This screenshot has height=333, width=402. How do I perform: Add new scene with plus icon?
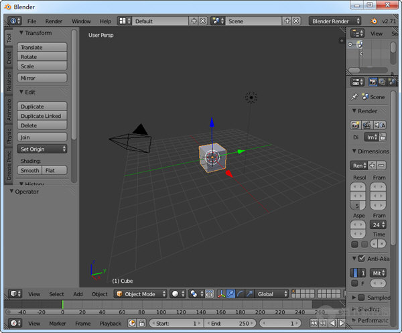click(x=287, y=21)
